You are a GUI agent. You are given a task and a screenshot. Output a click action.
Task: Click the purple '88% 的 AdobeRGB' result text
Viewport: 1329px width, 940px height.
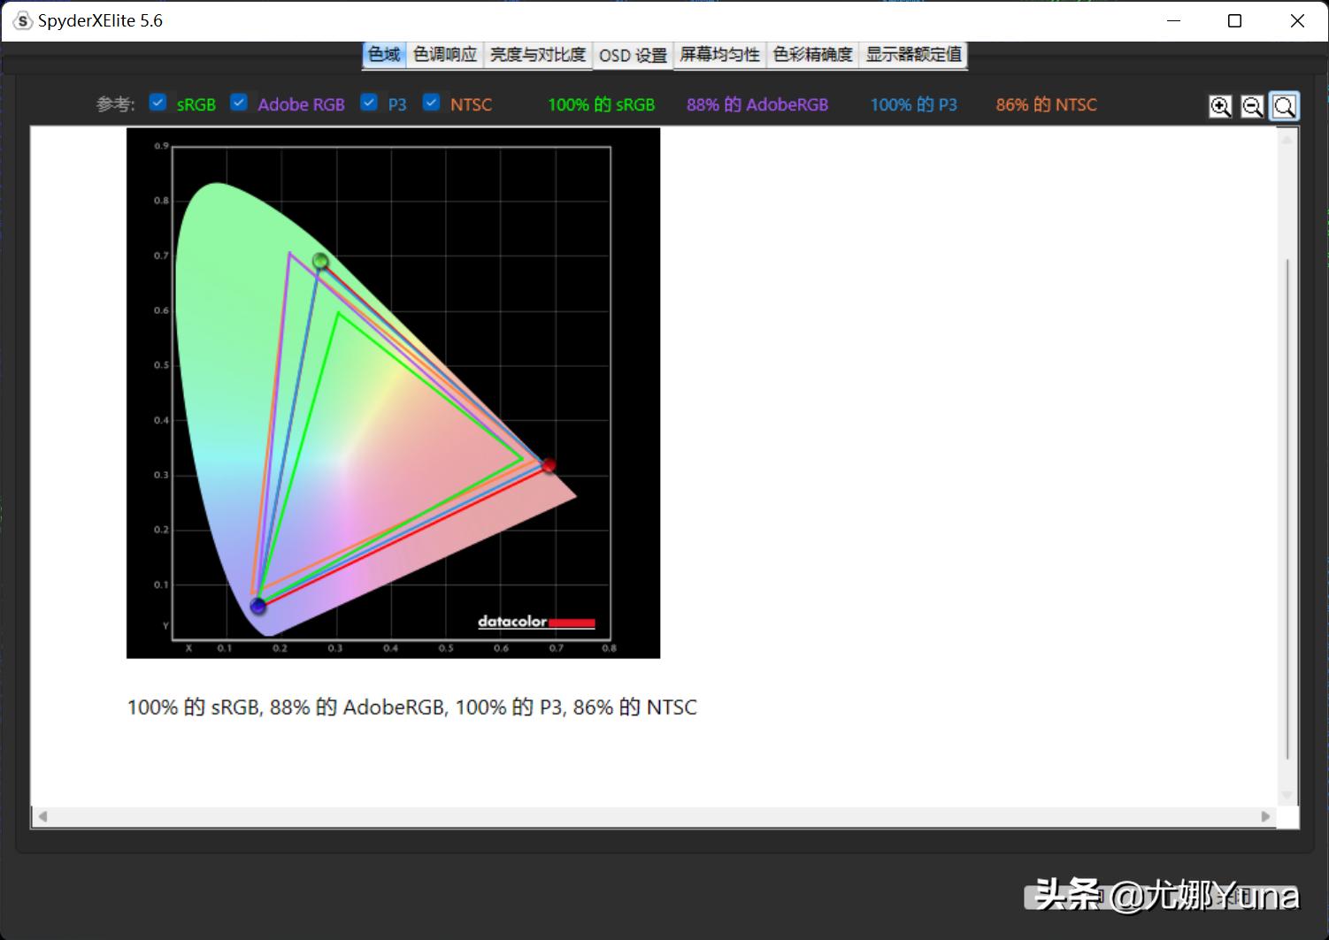[757, 104]
